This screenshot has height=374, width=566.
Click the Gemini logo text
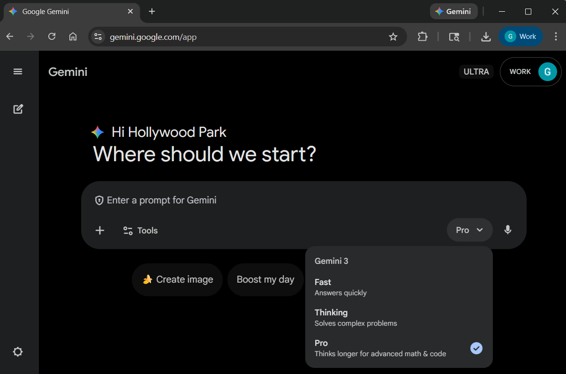[x=68, y=72]
